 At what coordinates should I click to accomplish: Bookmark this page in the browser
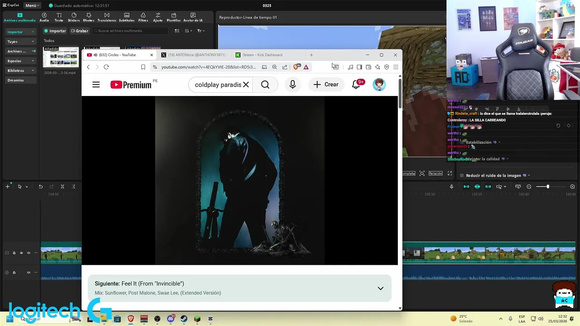[143, 67]
